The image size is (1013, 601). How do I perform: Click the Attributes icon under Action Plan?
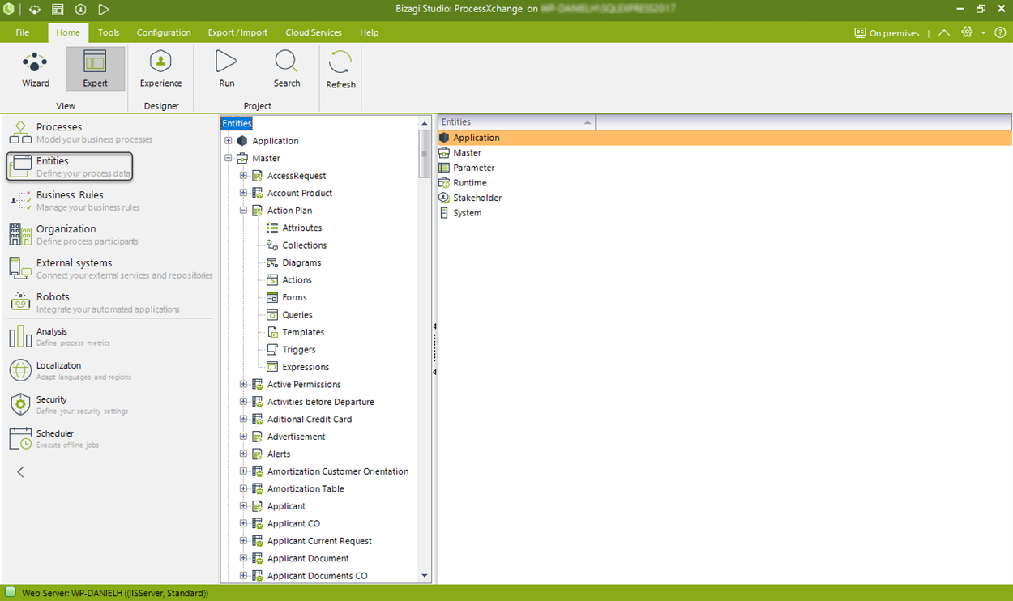[x=272, y=228]
